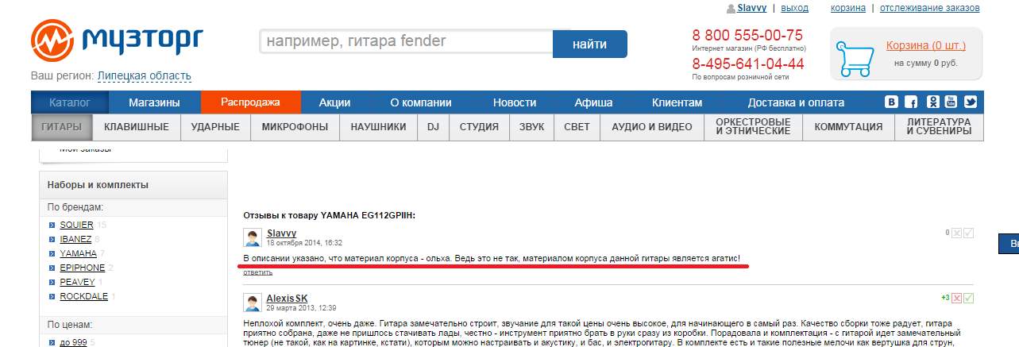Open Новости menu item

[x=515, y=102]
